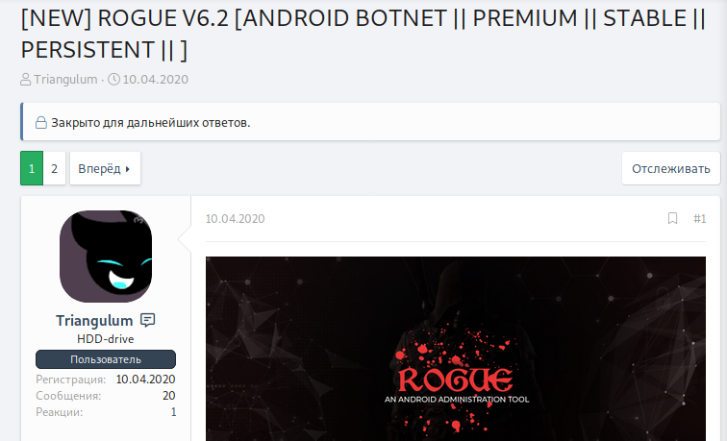Click the Вперёд next-page button
This screenshot has height=441, width=727.
(105, 168)
